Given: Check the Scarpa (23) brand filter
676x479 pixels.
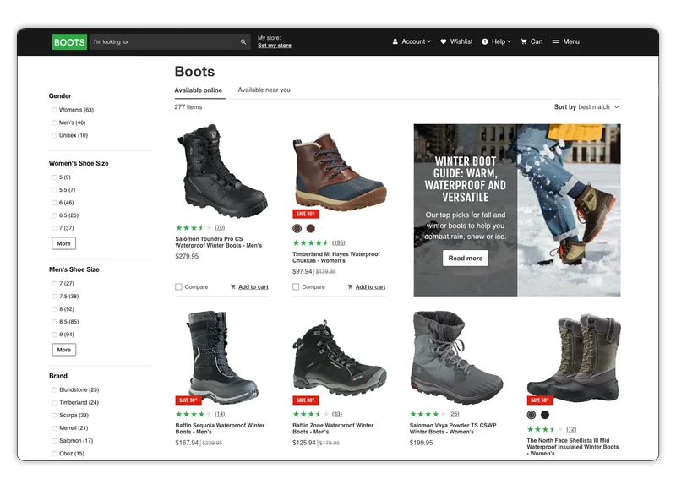Looking at the screenshot, I should pyautogui.click(x=54, y=416).
